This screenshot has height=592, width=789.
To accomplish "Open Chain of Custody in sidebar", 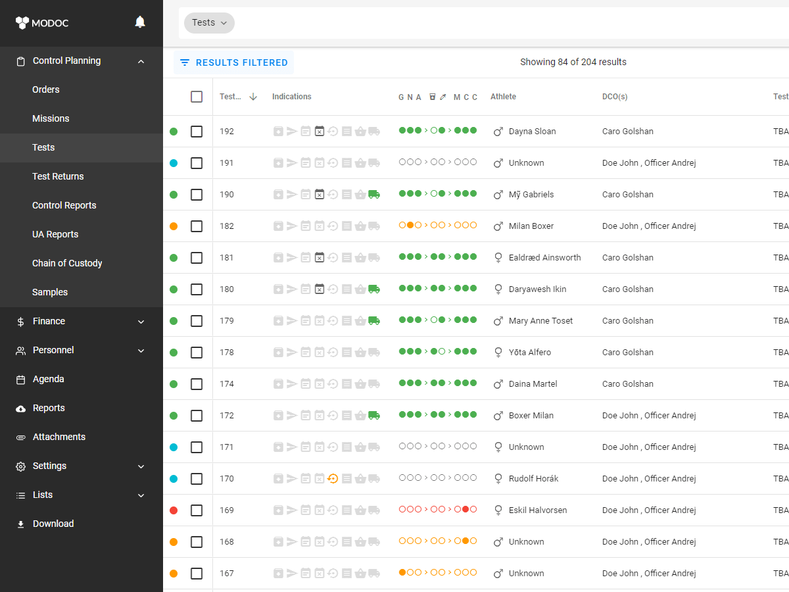I will (x=67, y=263).
